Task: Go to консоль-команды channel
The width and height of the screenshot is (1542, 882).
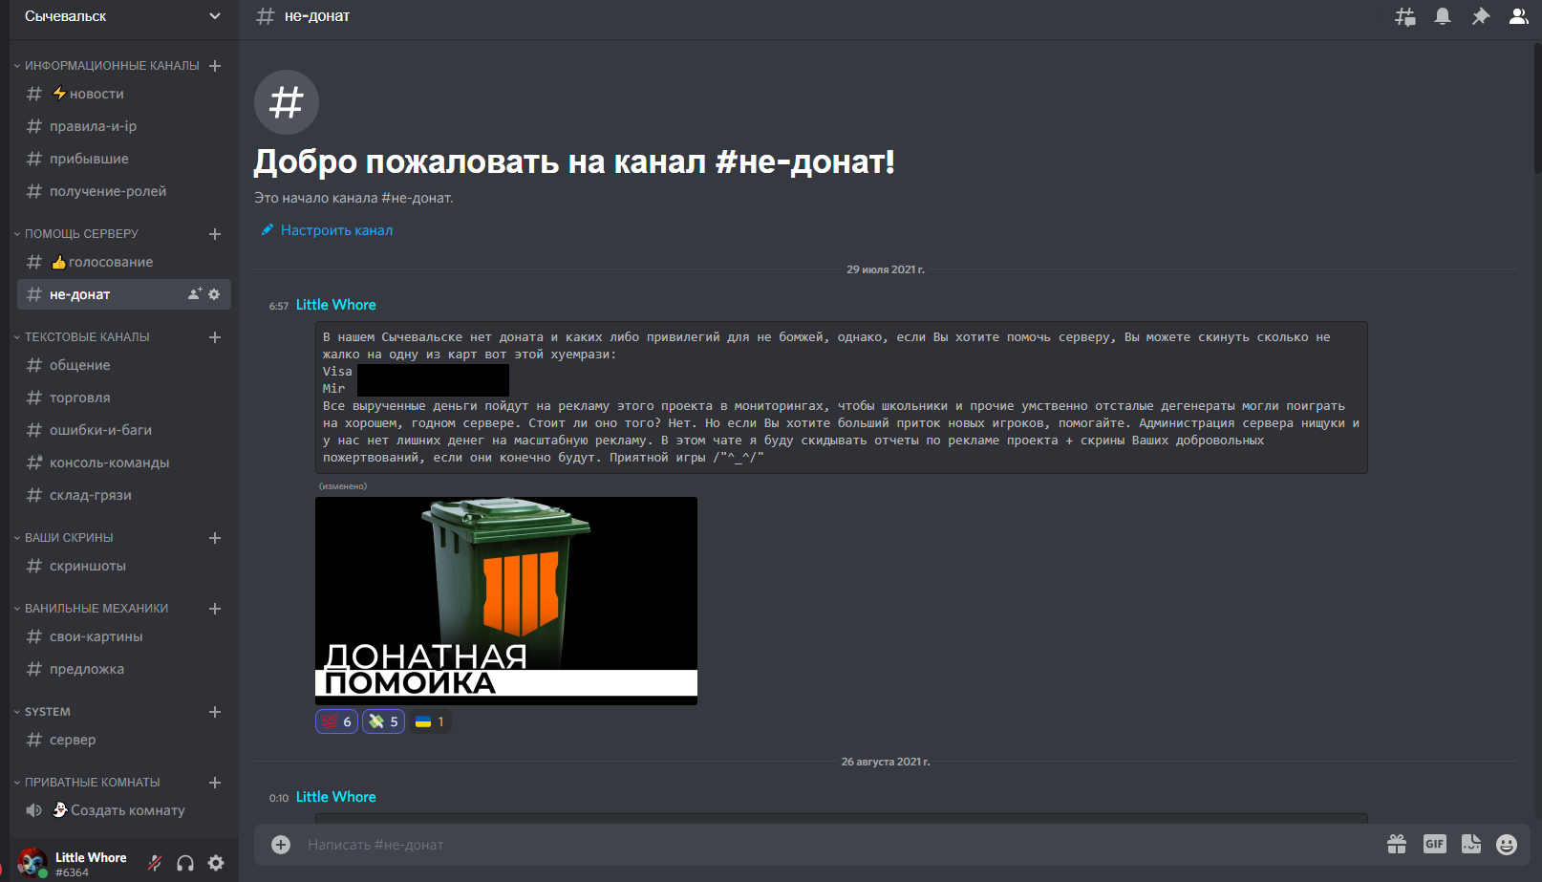Action: pyautogui.click(x=124, y=463)
